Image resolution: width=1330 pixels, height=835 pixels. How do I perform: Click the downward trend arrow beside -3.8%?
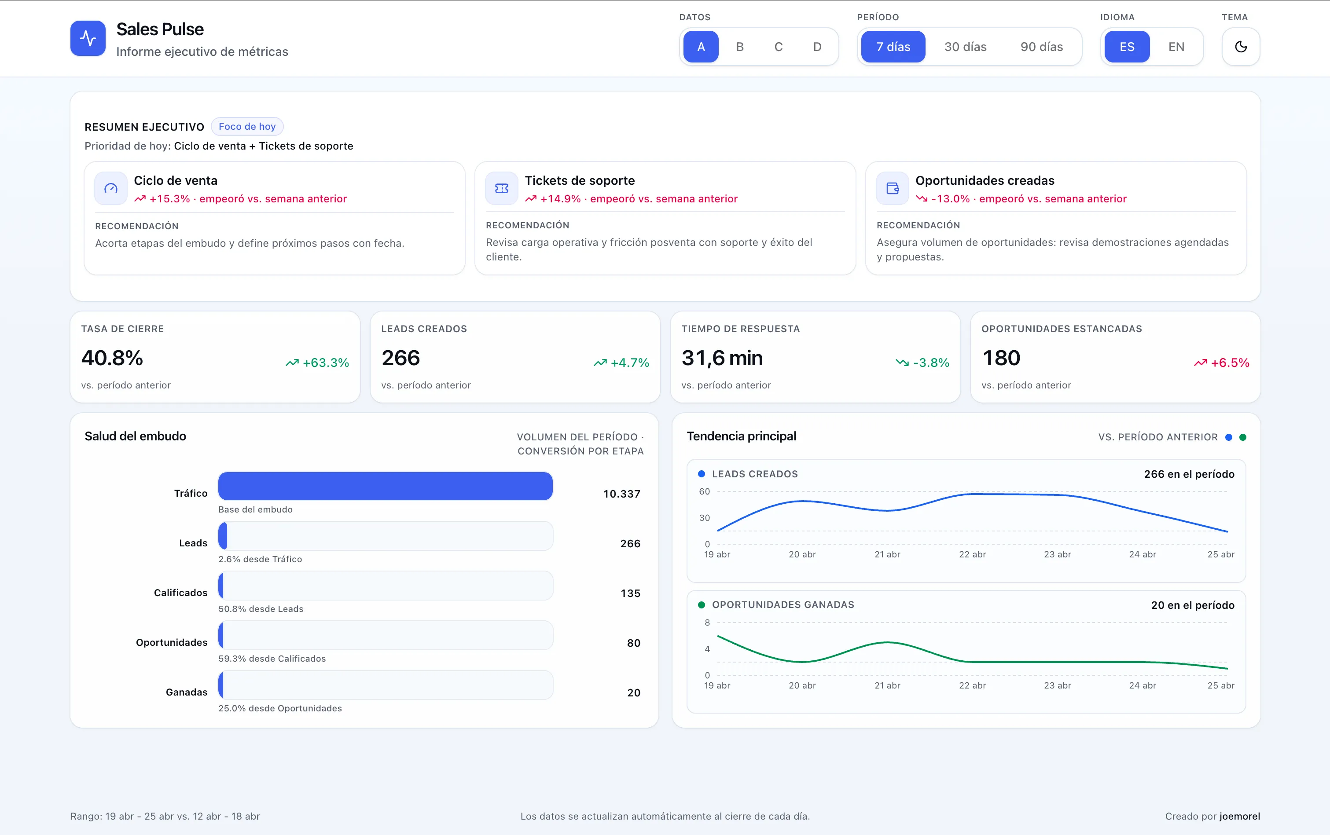click(902, 363)
